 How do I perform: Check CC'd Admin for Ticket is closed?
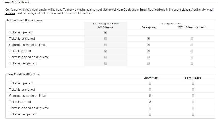192,51
